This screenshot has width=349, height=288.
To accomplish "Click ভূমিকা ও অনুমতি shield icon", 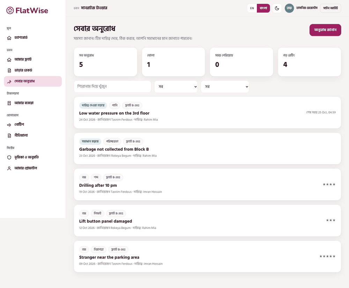I will click(9, 157).
